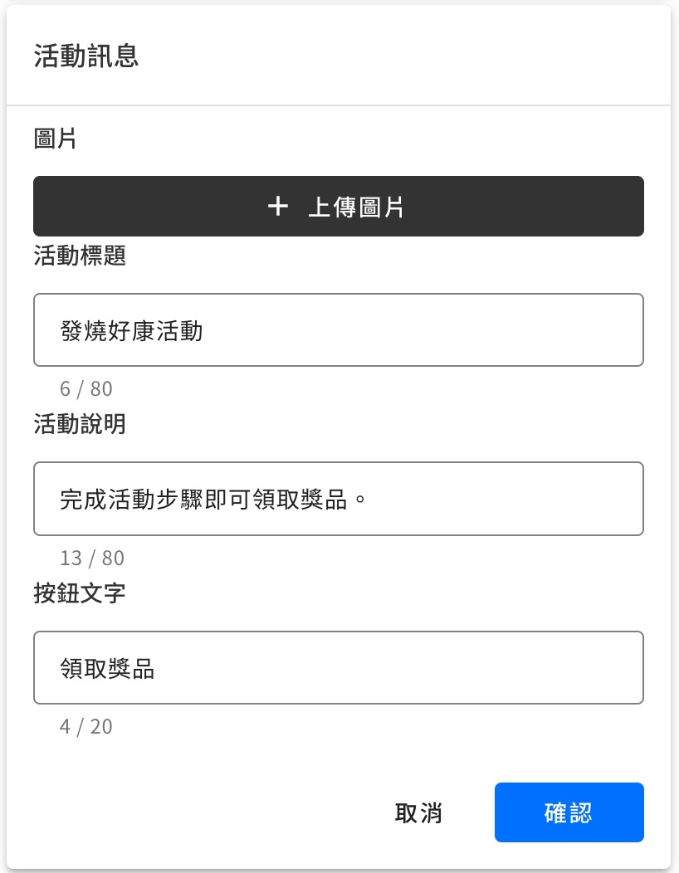
Task: Focus the 按鈕文字 input field
Action: pos(338,668)
